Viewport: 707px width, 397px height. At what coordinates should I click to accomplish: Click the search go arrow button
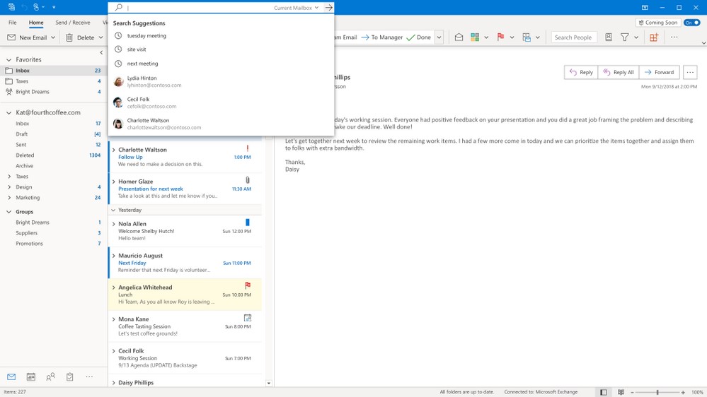pyautogui.click(x=328, y=7)
